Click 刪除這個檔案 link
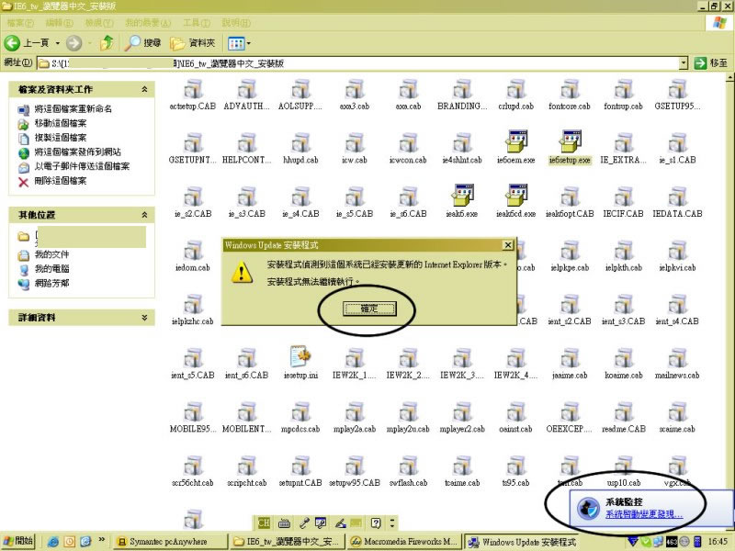 tap(61, 181)
